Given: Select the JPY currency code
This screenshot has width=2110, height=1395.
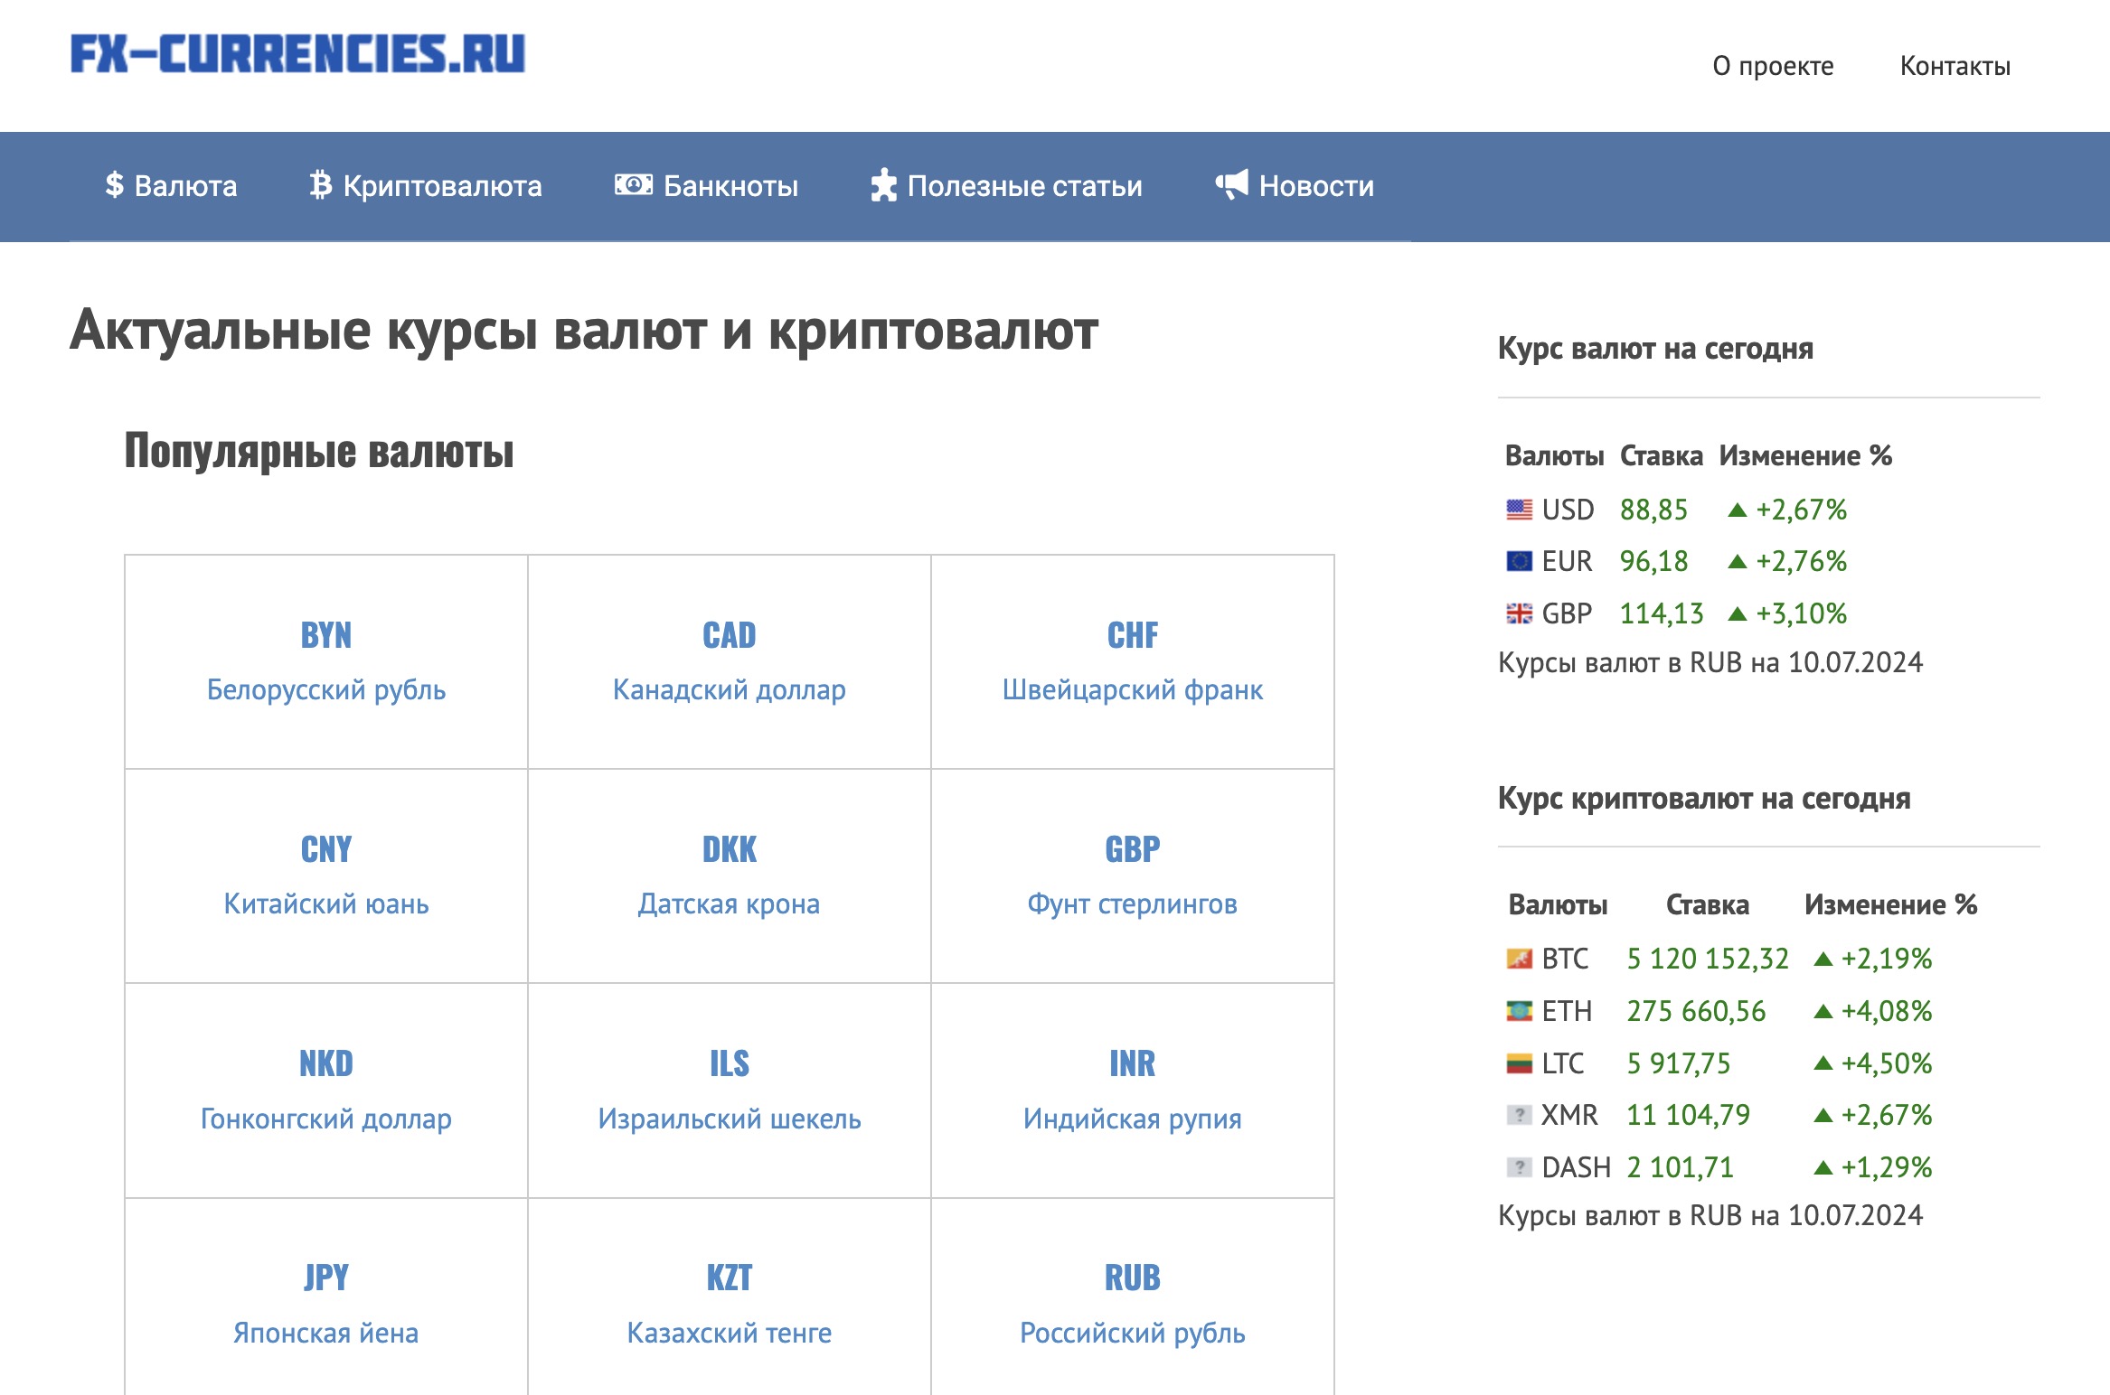Looking at the screenshot, I should click(x=326, y=1278).
